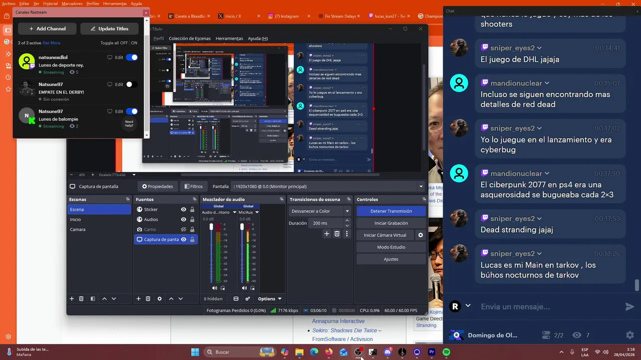Open Spotify from the taskbar
Image resolution: width=641 pixels, height=360 pixels.
coord(446,352)
